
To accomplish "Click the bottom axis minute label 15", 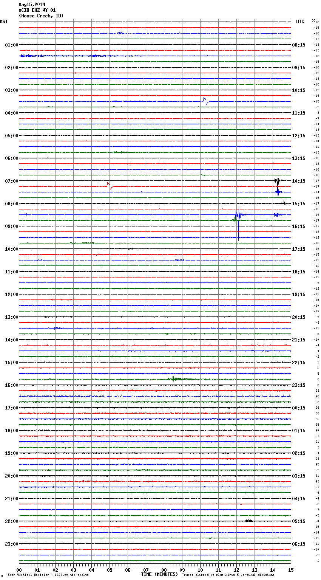I will pyautogui.click(x=291, y=570).
